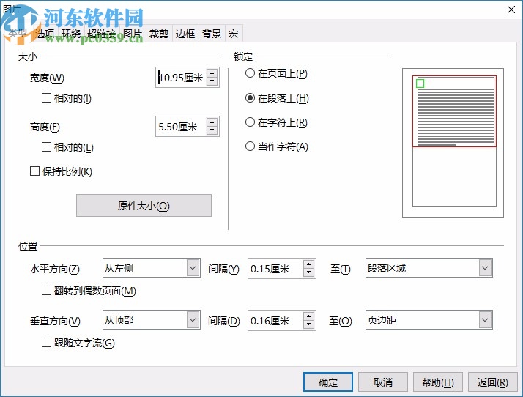Switch to the 背景 tab
523x397 pixels.
(x=212, y=34)
